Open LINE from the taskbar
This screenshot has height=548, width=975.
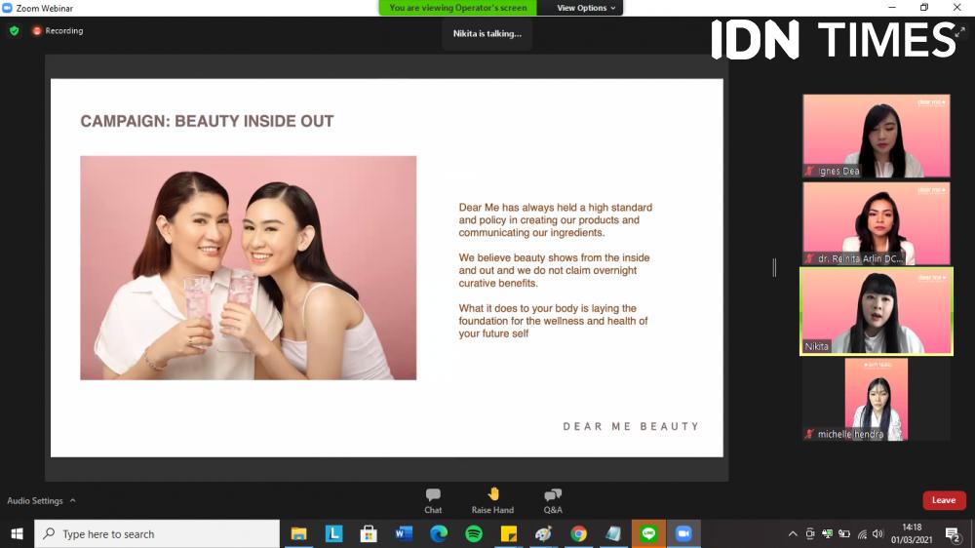tap(648, 533)
